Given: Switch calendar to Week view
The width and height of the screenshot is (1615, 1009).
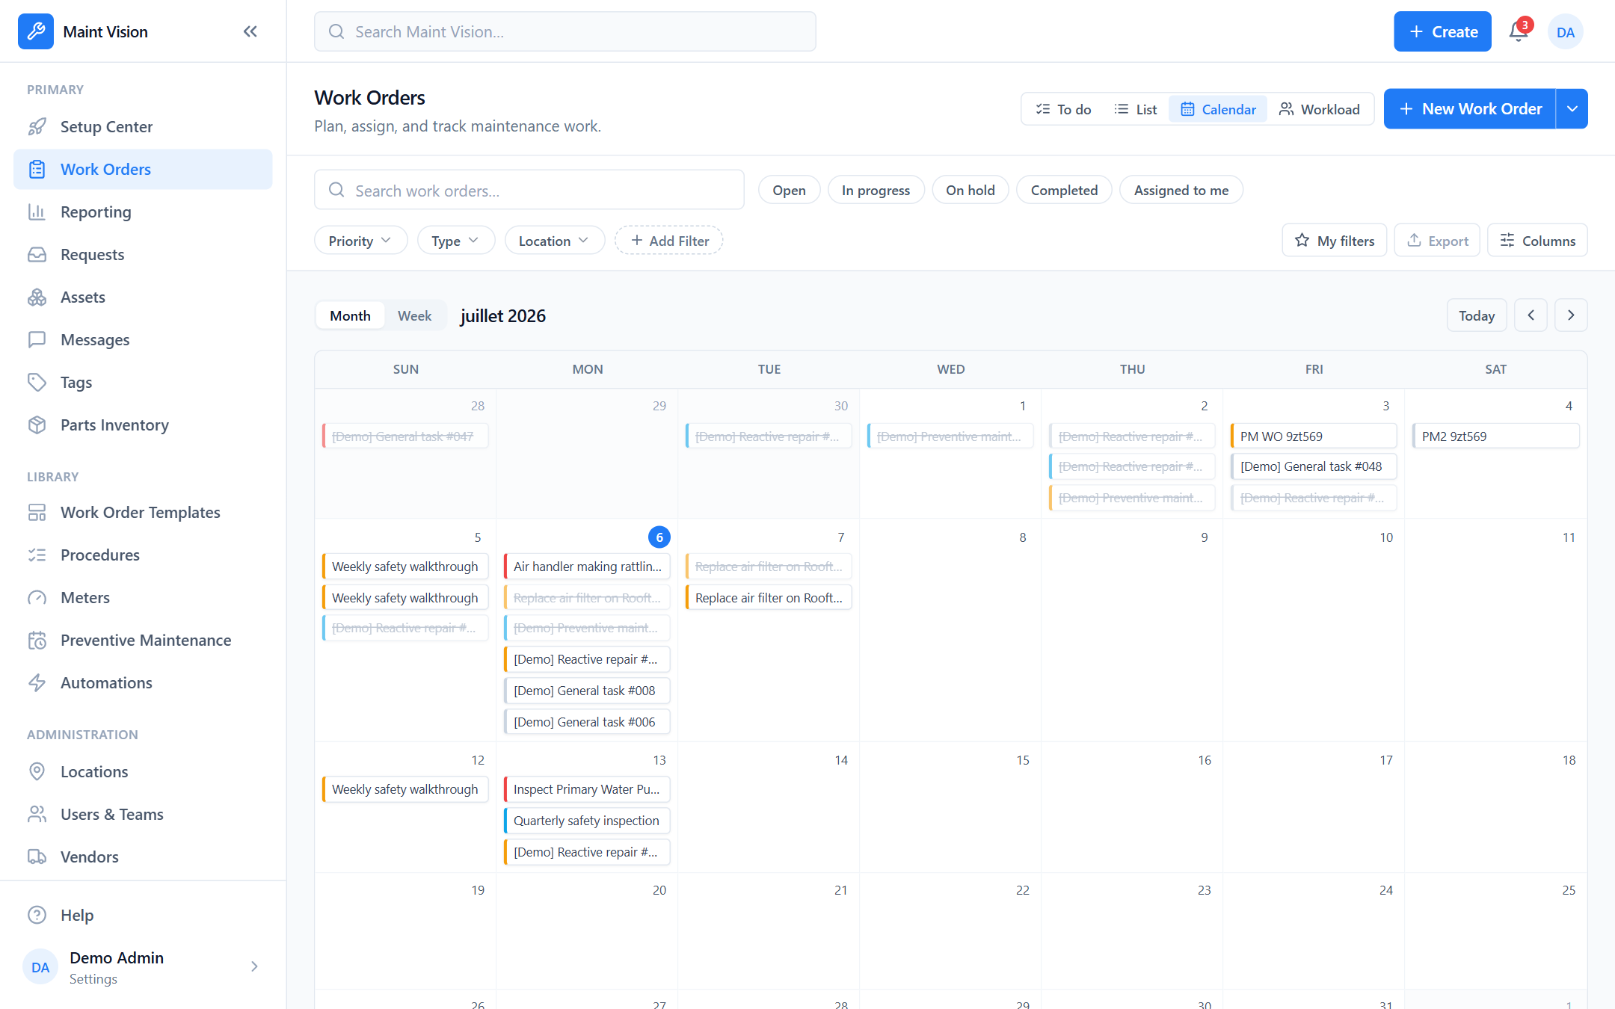Looking at the screenshot, I should pyautogui.click(x=414, y=315).
